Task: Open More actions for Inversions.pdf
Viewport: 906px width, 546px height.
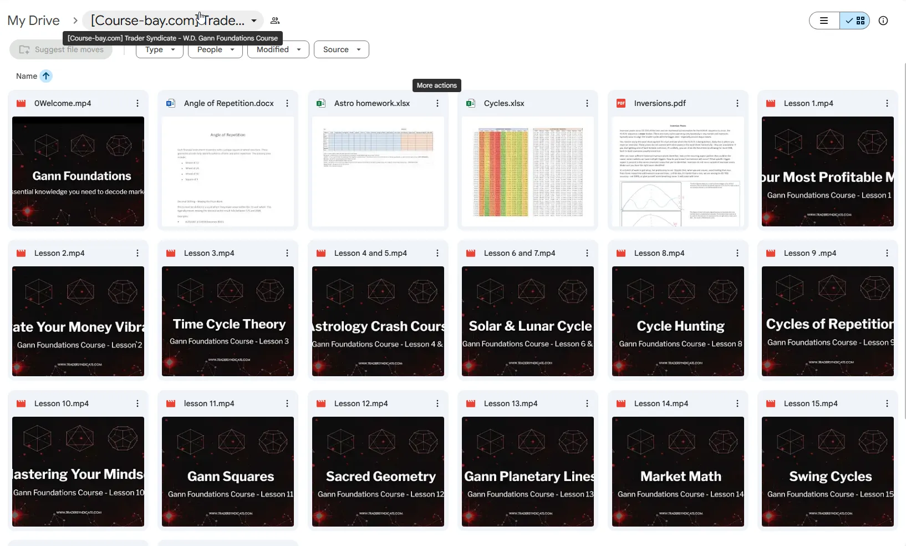Action: pos(737,103)
